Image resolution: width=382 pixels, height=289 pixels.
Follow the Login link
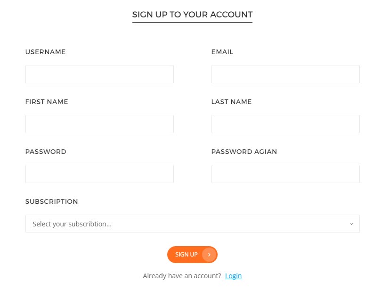233,276
